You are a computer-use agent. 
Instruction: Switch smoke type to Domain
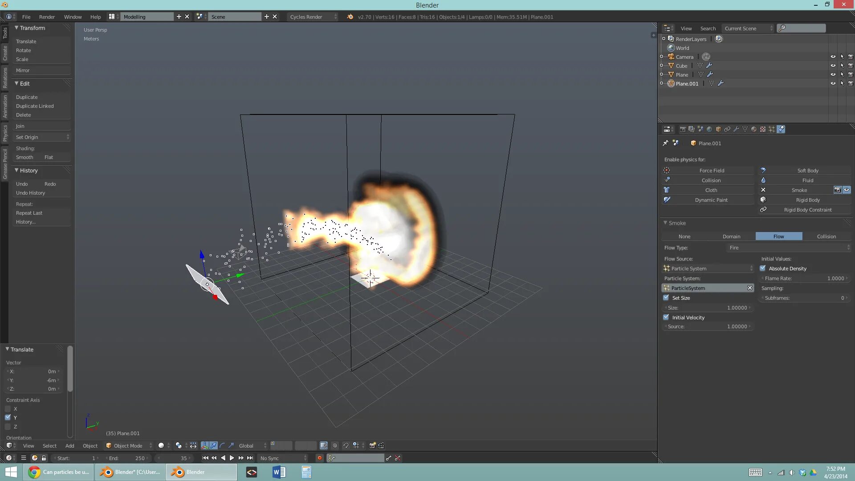731,236
